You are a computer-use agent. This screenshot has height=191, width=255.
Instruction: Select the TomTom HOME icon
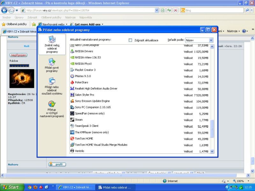pos(72,138)
